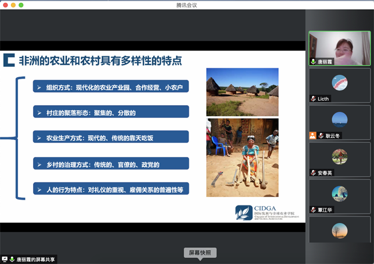
Task: Select 唐丽霞's live video tile
Action: (x=339, y=48)
